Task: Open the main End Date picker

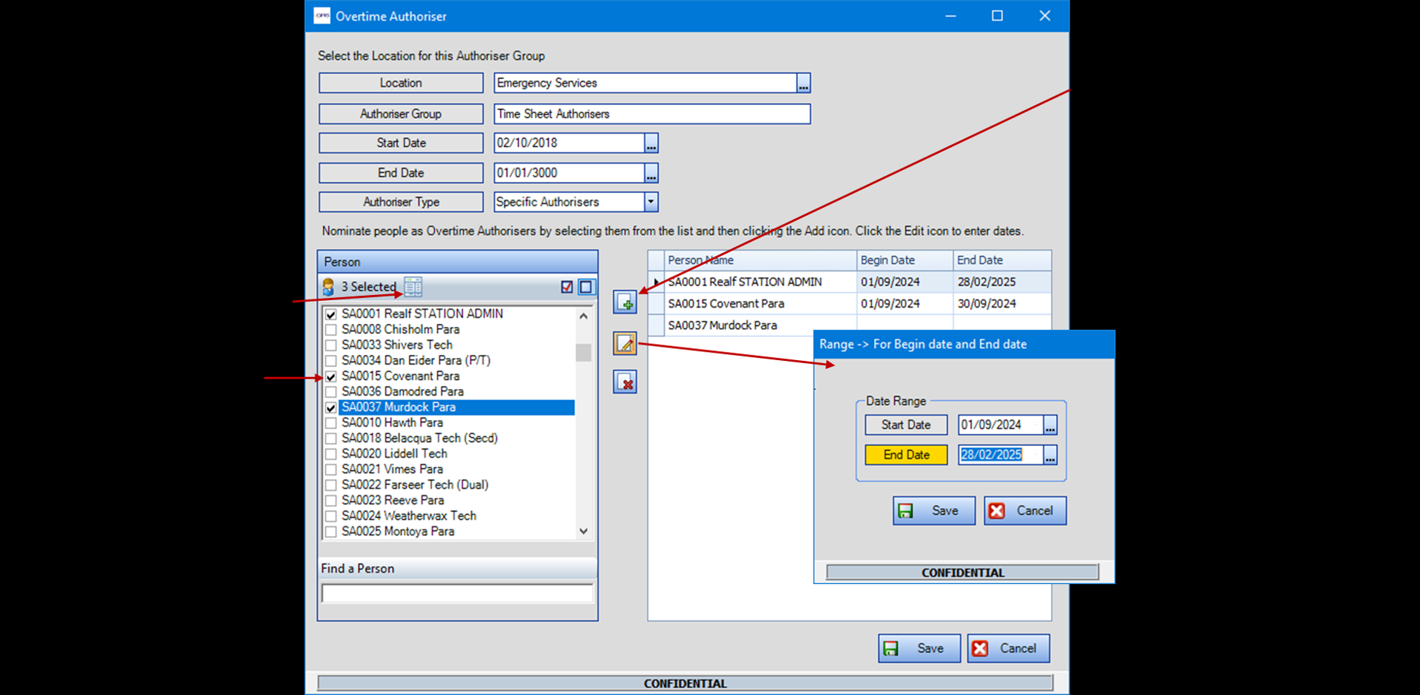Action: (651, 174)
